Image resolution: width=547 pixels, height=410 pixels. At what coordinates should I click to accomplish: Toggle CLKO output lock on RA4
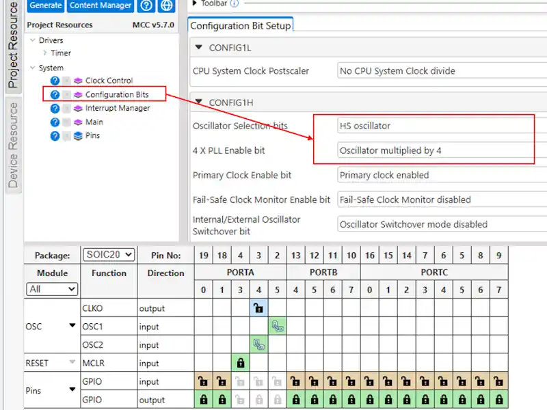pos(258,308)
